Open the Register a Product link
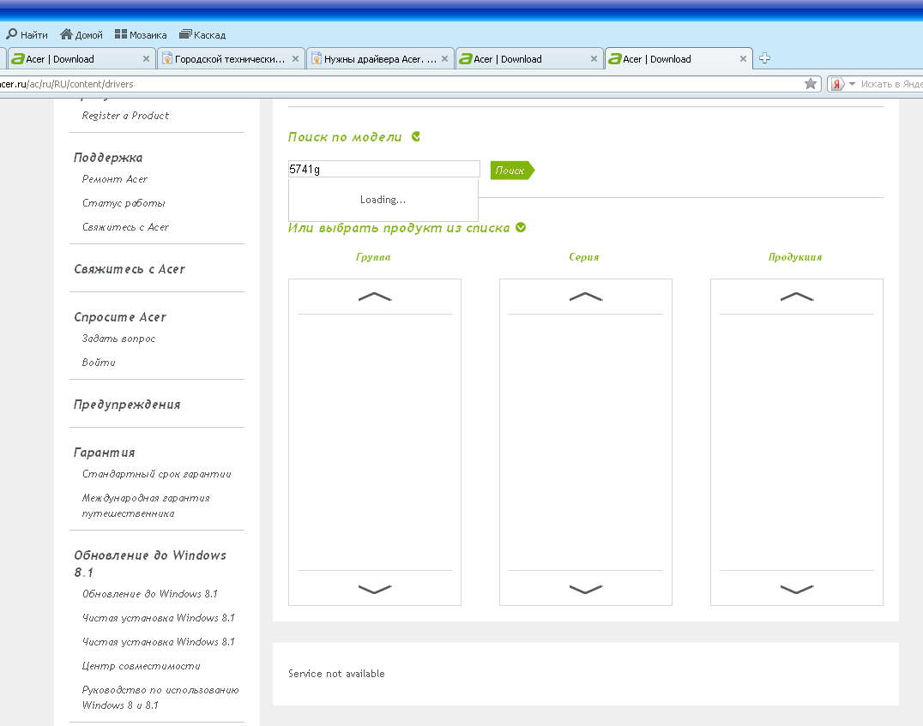 coord(125,116)
